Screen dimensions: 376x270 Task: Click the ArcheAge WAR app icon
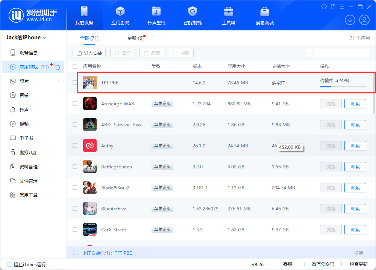tap(90, 103)
